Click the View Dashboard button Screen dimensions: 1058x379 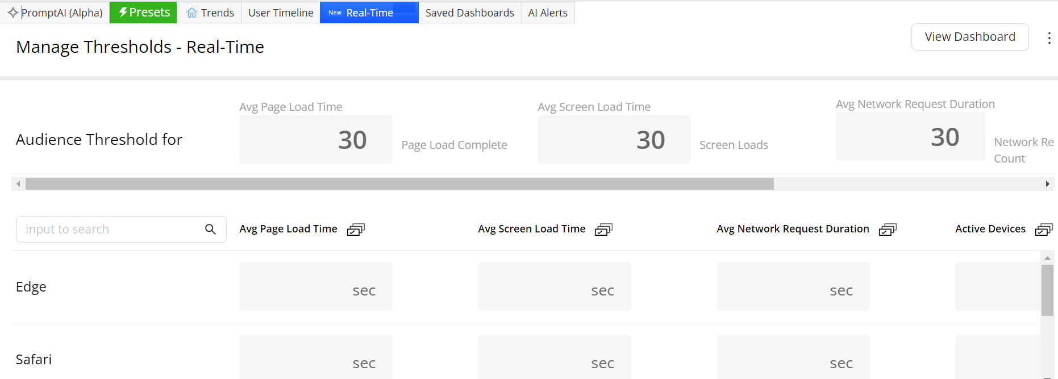click(969, 37)
